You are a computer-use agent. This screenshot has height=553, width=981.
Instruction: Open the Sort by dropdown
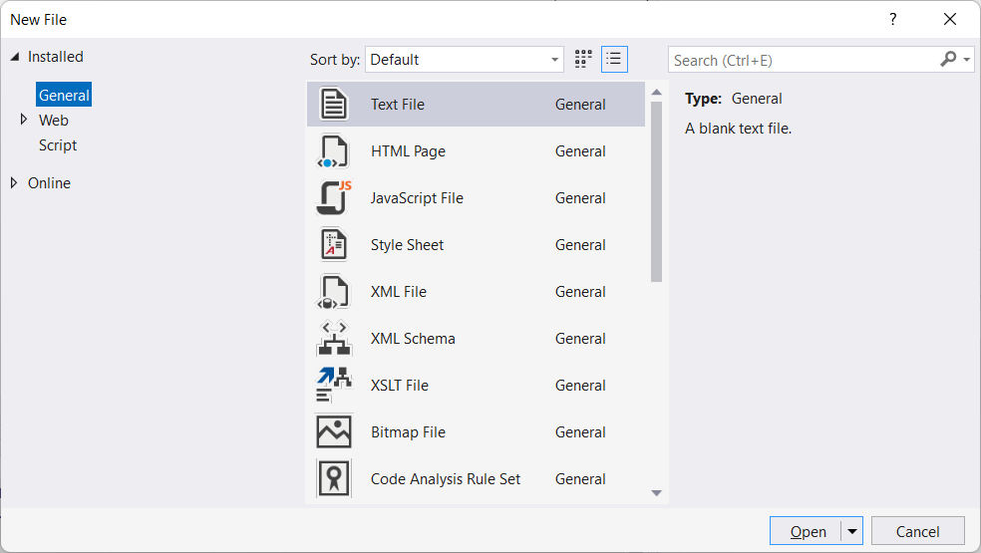tap(464, 60)
